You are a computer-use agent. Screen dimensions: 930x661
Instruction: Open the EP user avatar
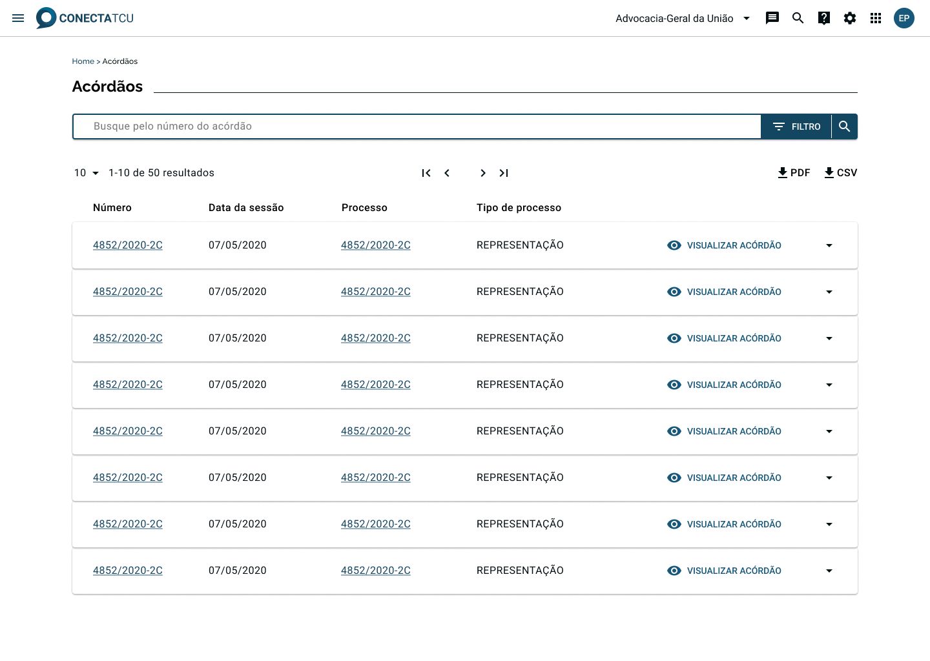coord(904,18)
